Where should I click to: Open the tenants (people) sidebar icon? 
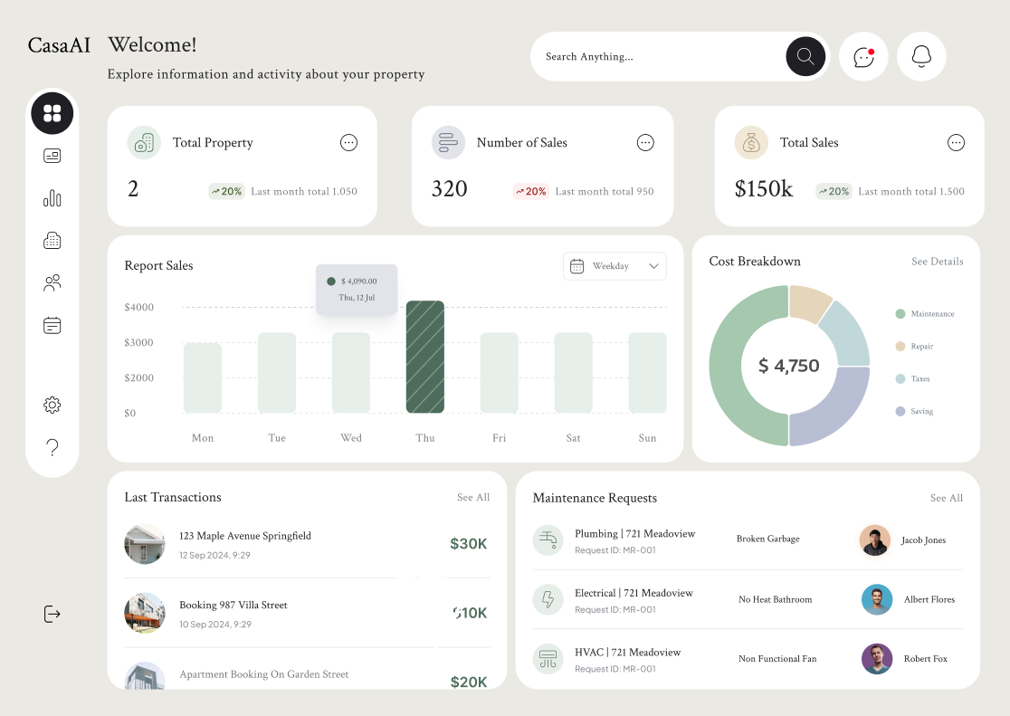(x=52, y=282)
